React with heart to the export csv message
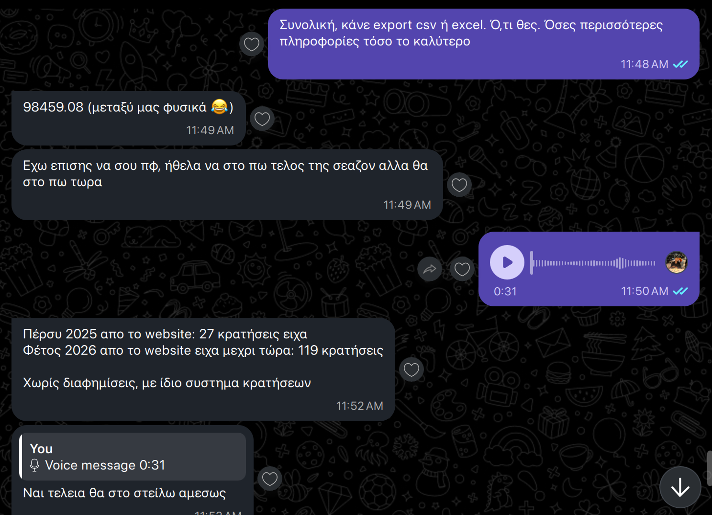This screenshot has width=712, height=515. [252, 44]
